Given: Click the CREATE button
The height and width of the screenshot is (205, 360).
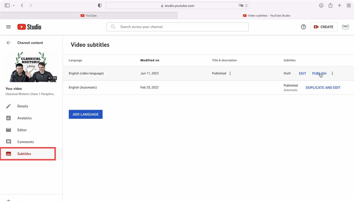Looking at the screenshot, I should (x=324, y=27).
